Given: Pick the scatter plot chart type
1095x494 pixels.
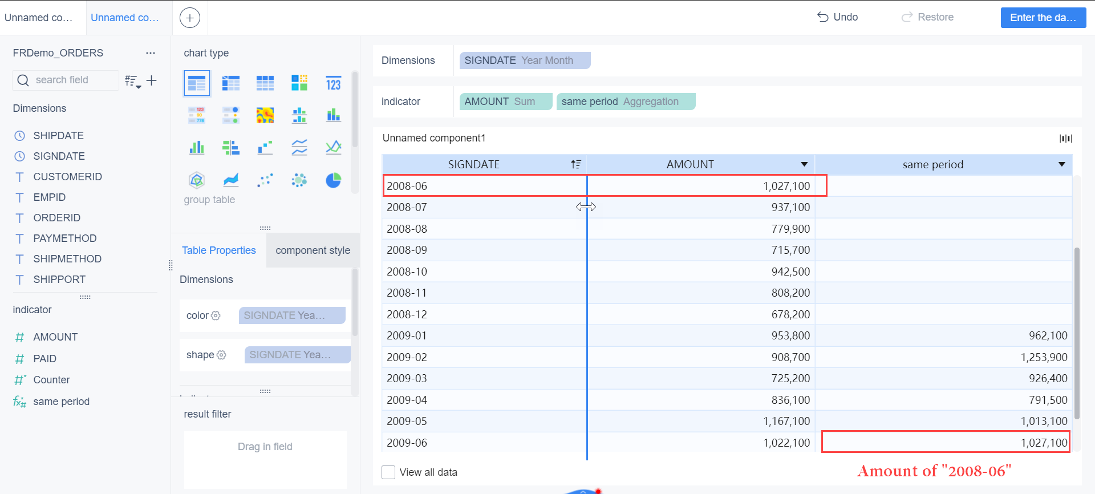Looking at the screenshot, I should (x=265, y=180).
